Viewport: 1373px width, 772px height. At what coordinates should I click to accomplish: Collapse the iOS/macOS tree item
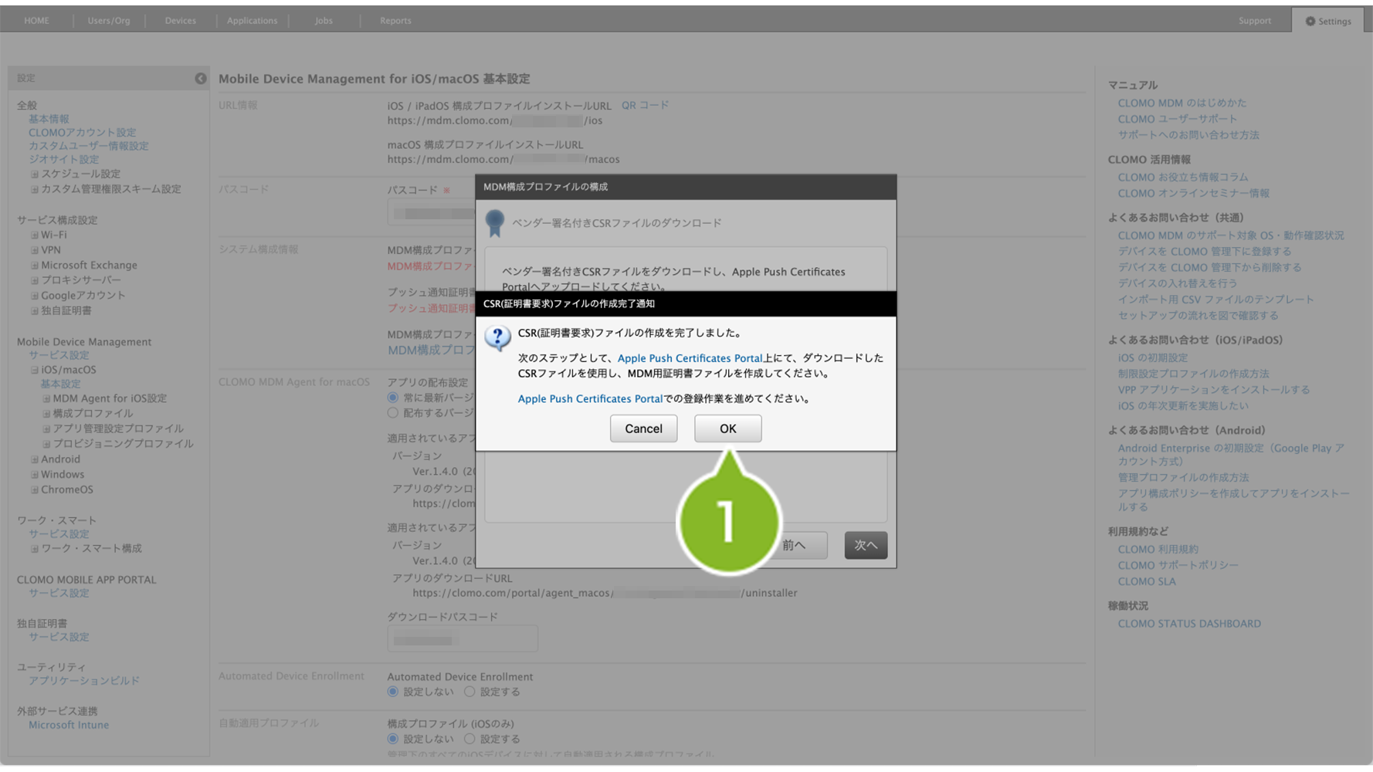pos(35,370)
